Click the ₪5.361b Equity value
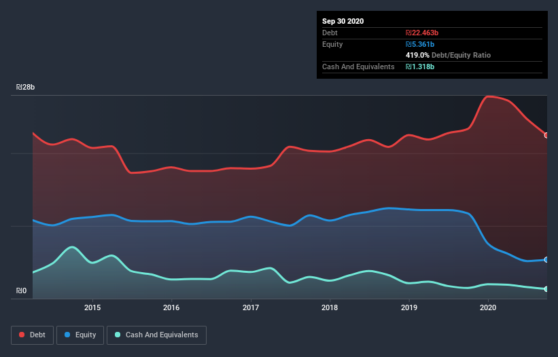 (x=420, y=44)
